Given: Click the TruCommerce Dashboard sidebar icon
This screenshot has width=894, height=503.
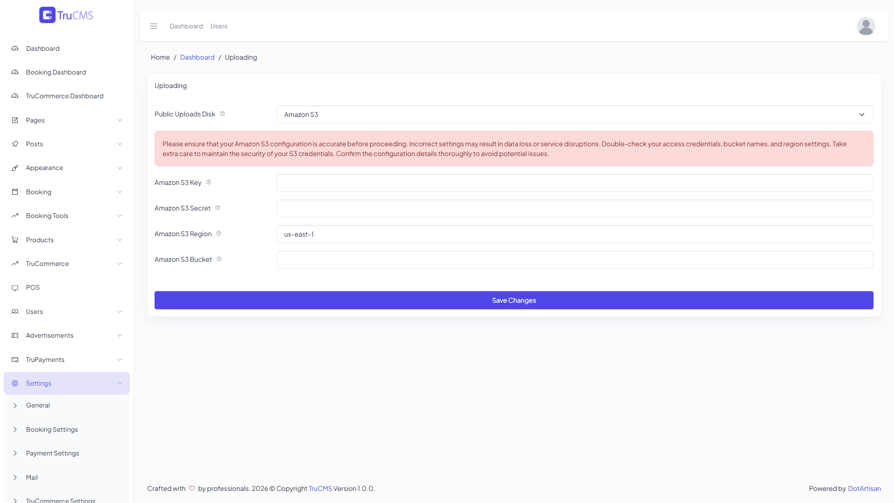Looking at the screenshot, I should 15,96.
